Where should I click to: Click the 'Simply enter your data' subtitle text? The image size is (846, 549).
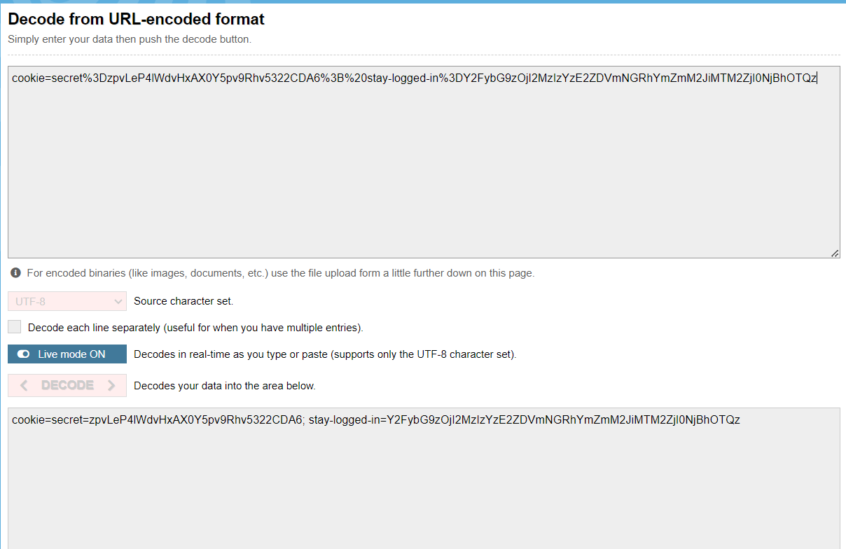pos(130,39)
